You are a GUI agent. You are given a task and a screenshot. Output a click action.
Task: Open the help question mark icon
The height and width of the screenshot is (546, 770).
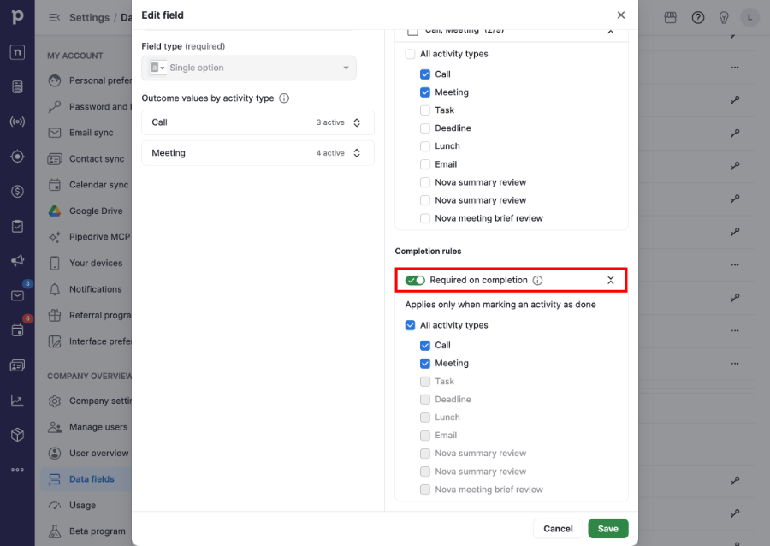point(698,18)
